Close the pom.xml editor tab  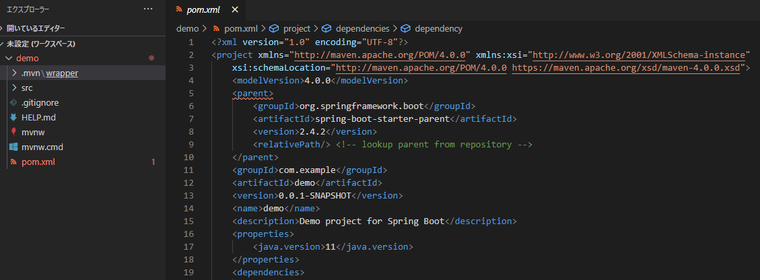234,10
